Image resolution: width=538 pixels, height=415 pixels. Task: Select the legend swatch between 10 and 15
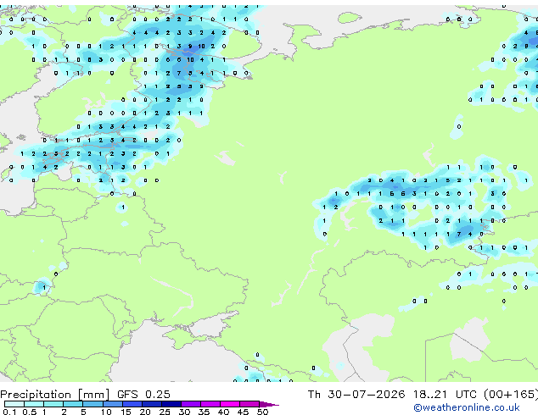point(113,404)
